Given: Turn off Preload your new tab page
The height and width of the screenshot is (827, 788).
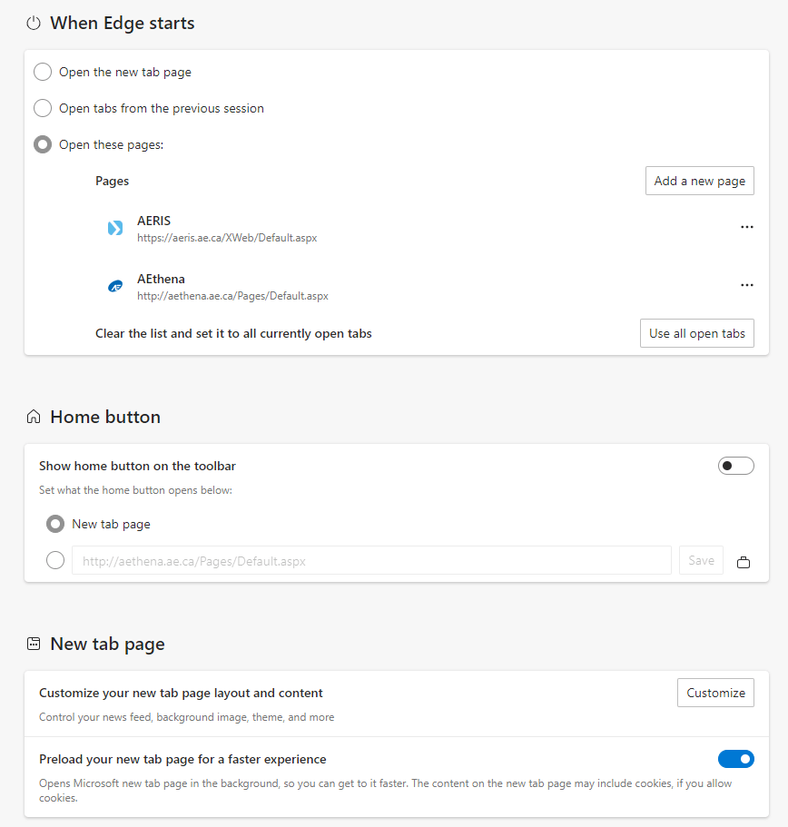Looking at the screenshot, I should pyautogui.click(x=735, y=759).
